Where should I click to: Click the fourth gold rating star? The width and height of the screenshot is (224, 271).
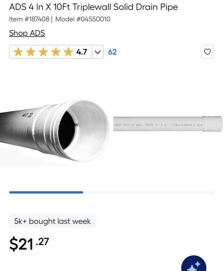[x=56, y=52]
